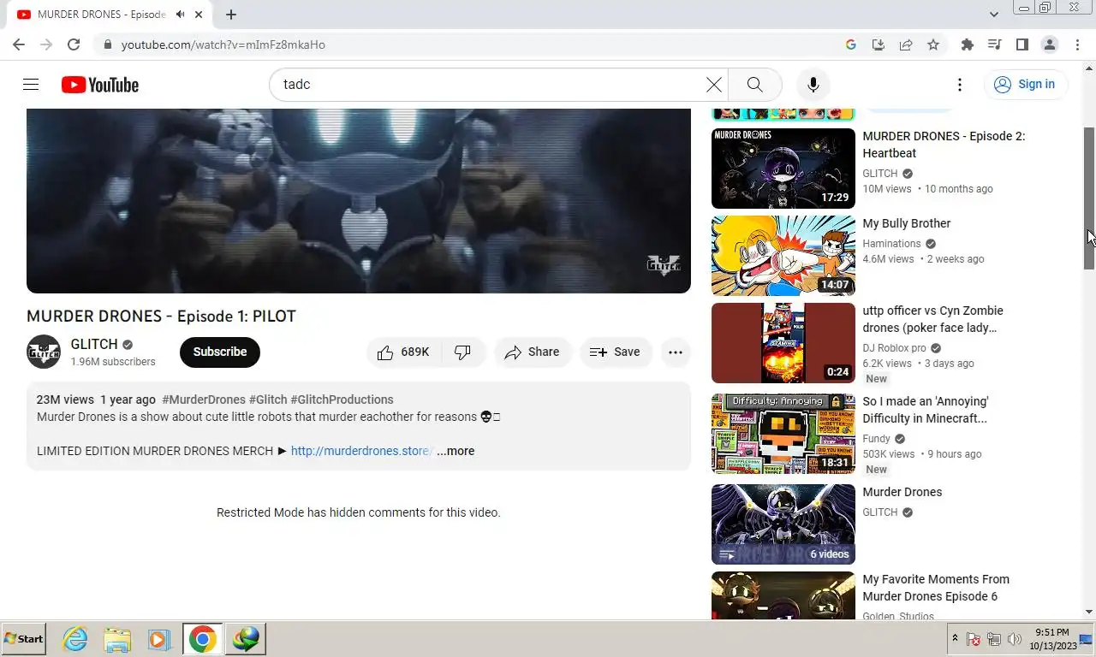Screen dimensions: 1096x657
Task: Open My Bully Brother video thumbnail
Action: tap(783, 256)
